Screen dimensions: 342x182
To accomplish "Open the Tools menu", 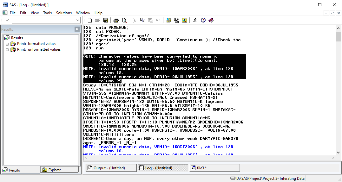I will pyautogui.click(x=47, y=13).
